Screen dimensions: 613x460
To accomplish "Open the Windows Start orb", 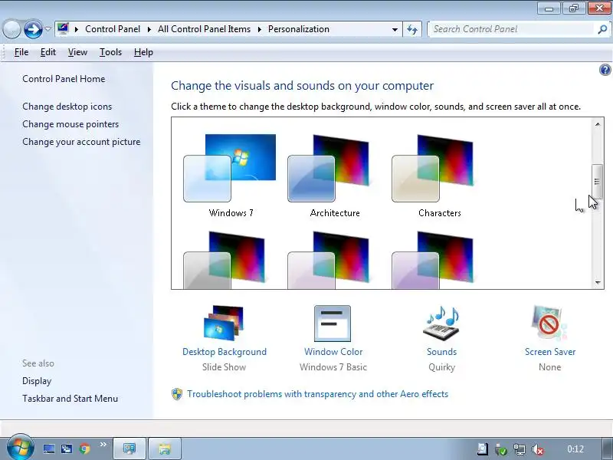I will coord(20,448).
